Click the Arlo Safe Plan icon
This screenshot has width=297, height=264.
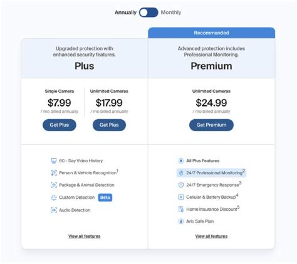181,221
